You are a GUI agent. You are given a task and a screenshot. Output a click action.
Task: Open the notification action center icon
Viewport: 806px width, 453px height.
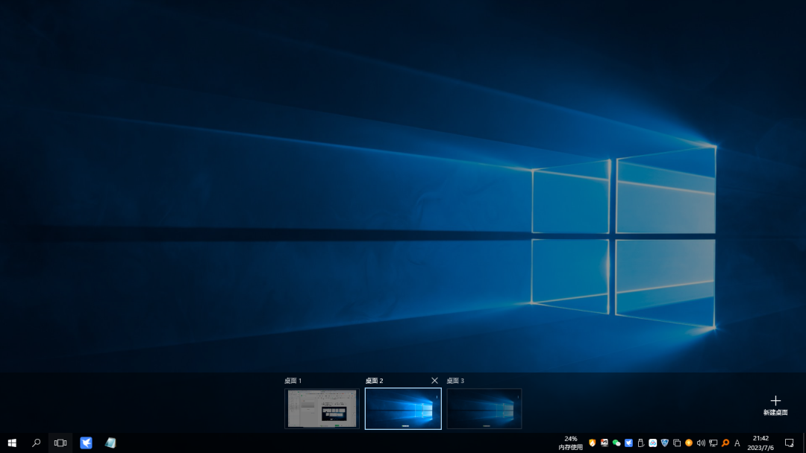point(790,443)
